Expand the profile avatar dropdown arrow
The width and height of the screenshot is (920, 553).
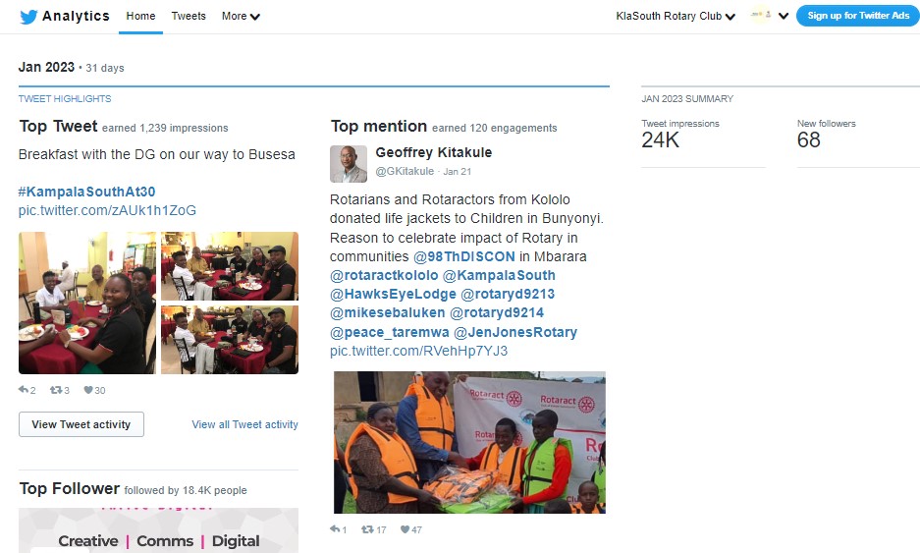(x=784, y=16)
